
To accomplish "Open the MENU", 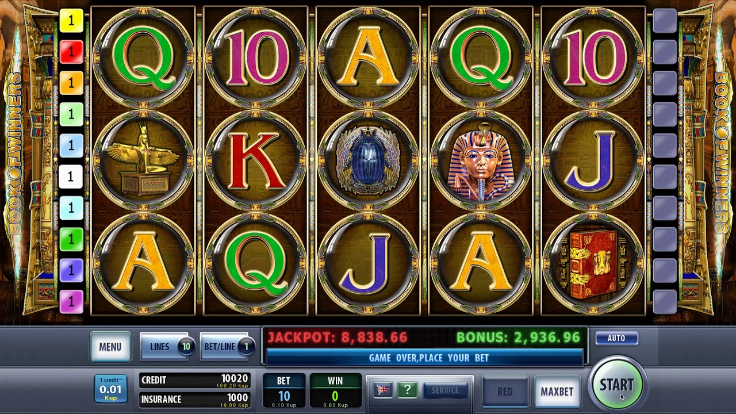I will (110, 347).
